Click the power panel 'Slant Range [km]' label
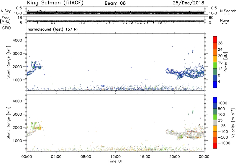The image size is (236, 163). click(8, 62)
